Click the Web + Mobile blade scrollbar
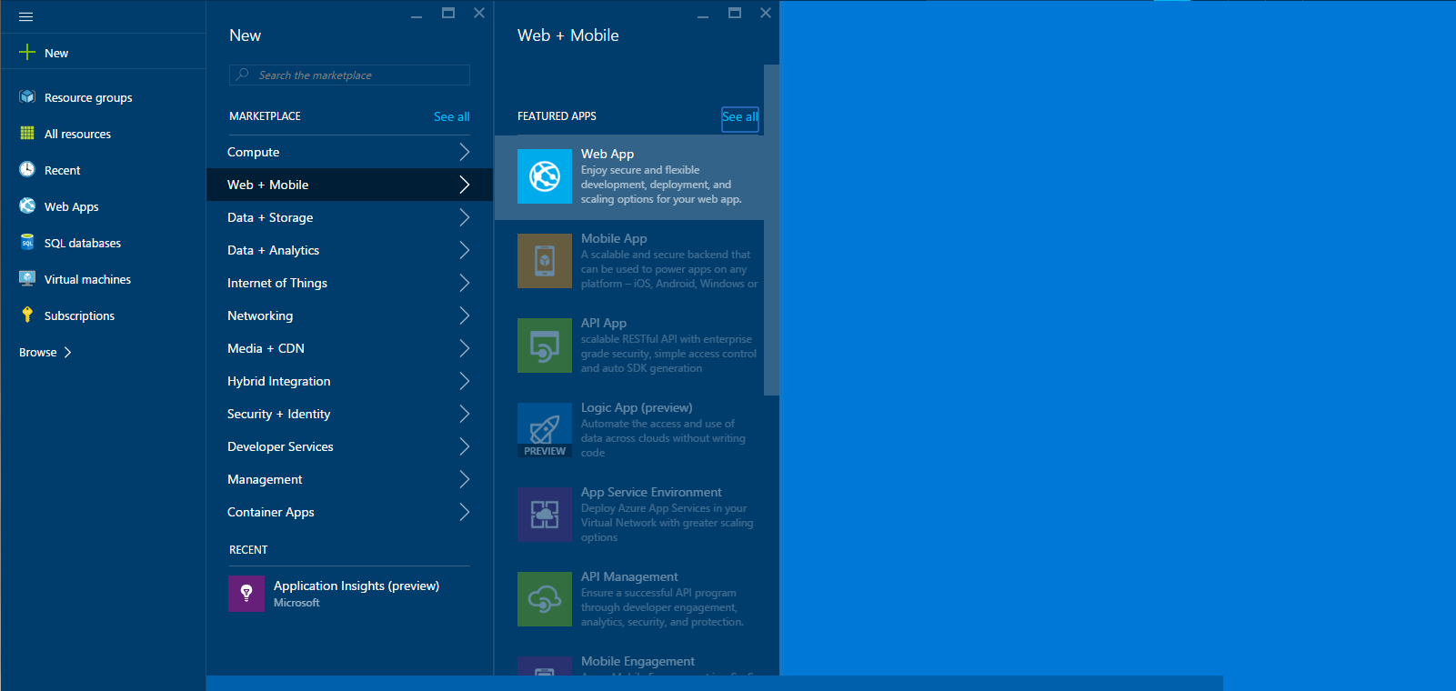Screen dimensions: 1456x691 click(771, 230)
